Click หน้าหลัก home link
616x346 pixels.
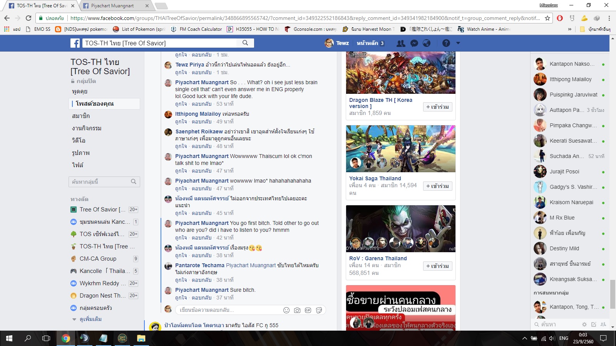367,43
